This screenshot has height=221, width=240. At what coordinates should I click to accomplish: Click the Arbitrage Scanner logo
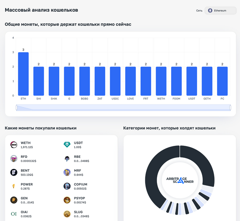point(180,180)
